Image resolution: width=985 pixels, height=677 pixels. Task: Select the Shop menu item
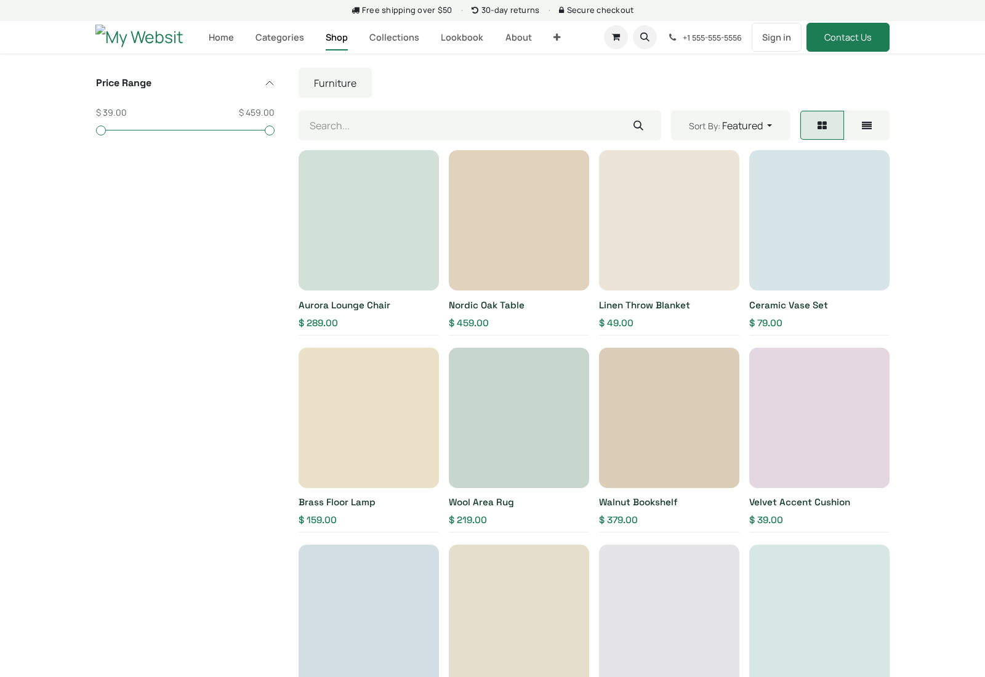(337, 38)
